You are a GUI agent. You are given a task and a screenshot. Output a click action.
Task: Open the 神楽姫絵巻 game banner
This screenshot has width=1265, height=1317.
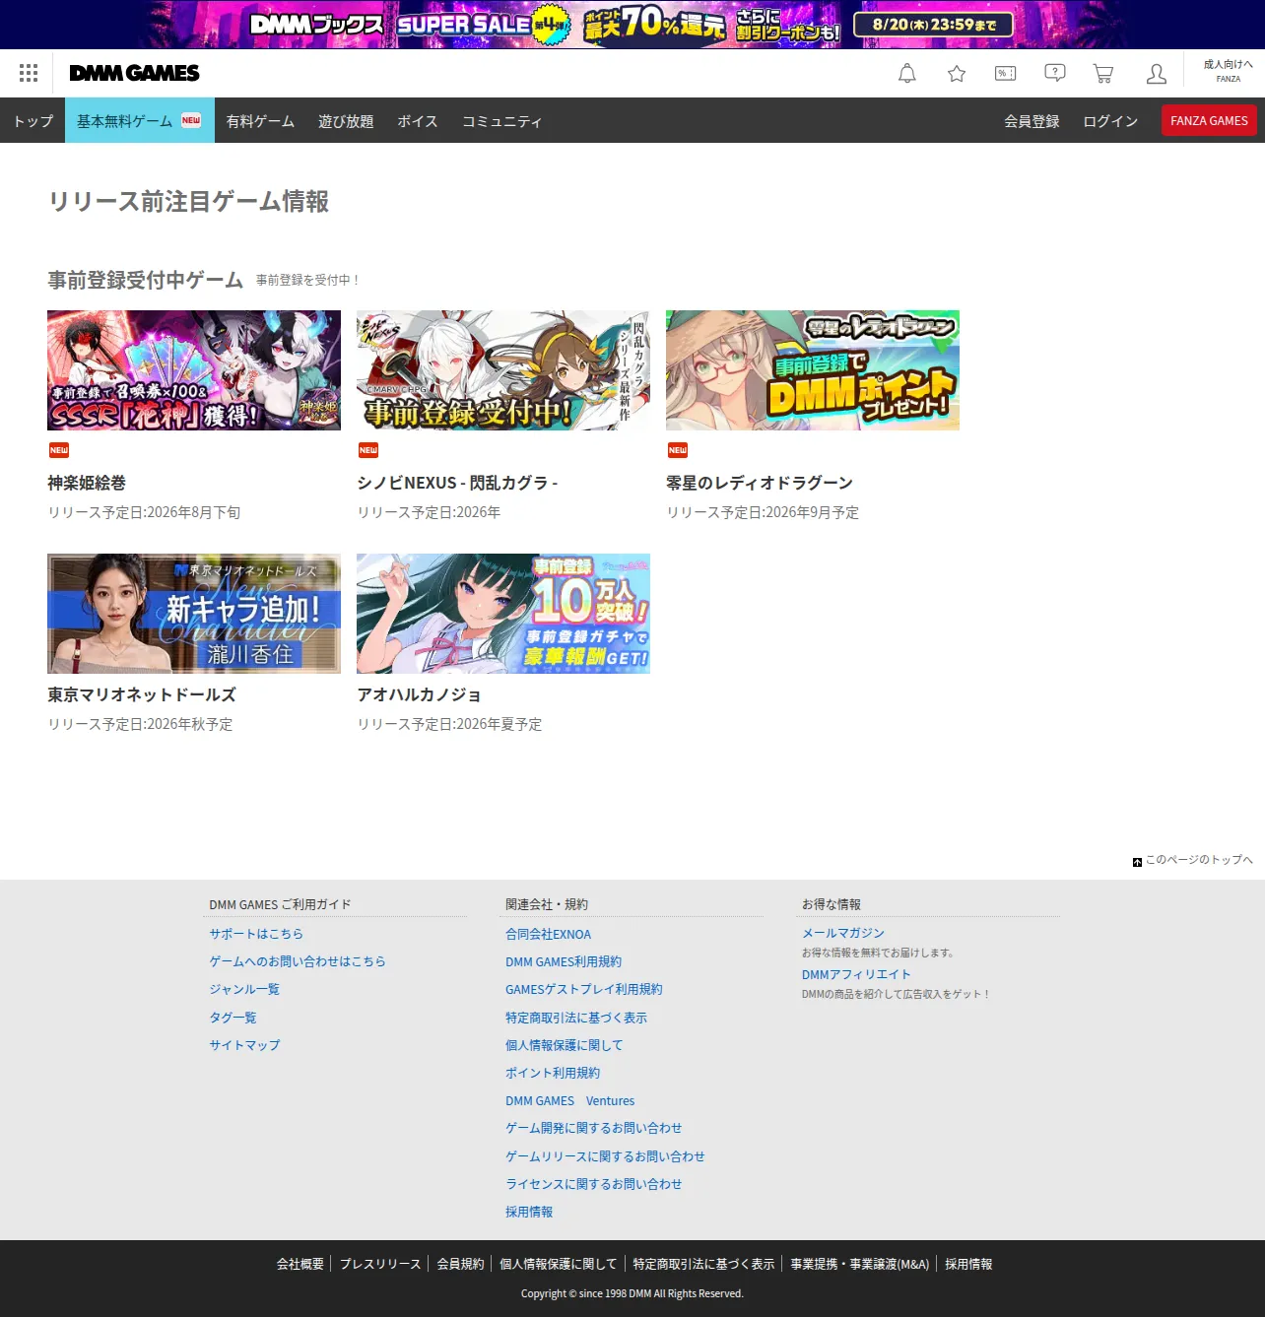pos(194,370)
